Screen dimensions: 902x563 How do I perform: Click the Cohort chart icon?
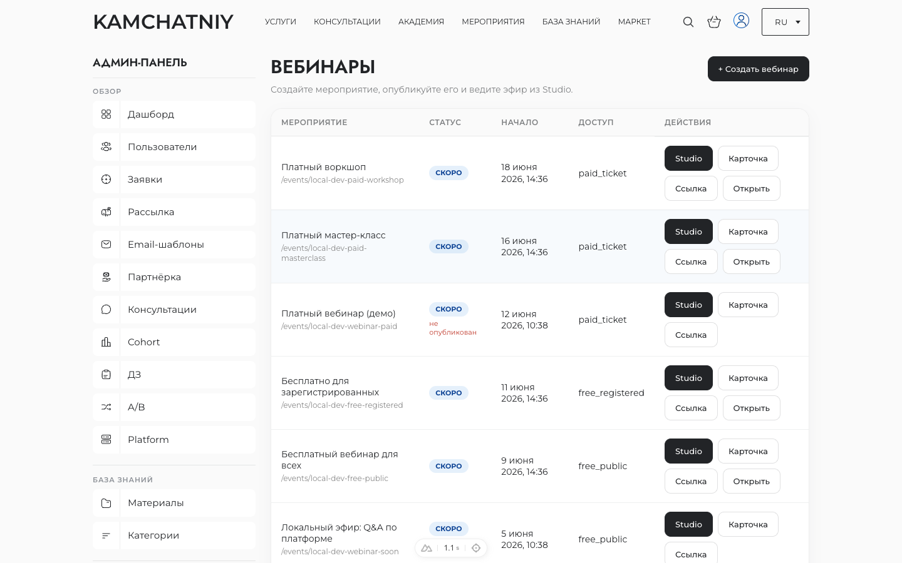[106, 342]
